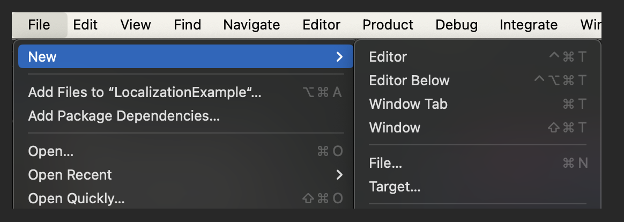Open the Editor menu in menu bar

(322, 25)
